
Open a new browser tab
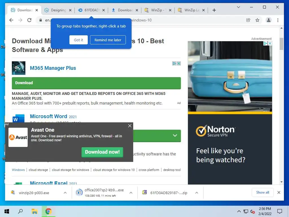(214, 10)
